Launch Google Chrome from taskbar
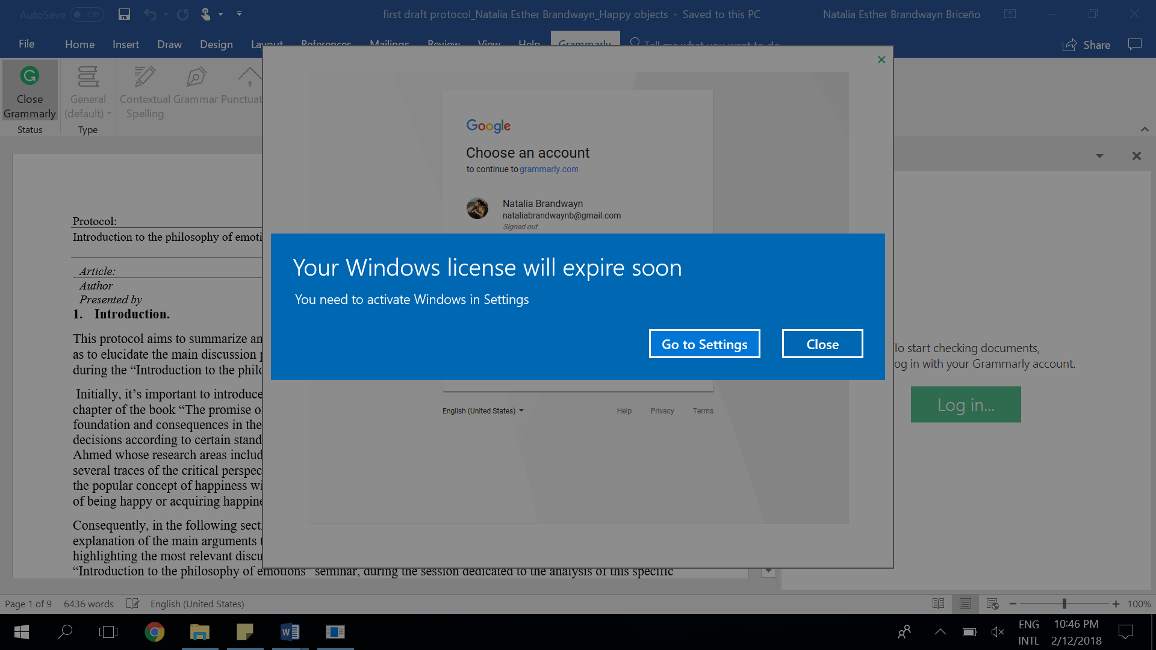 (x=154, y=632)
